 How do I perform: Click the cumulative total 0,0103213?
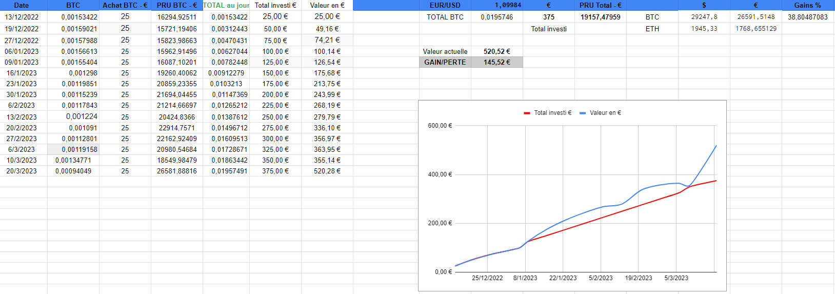click(226, 84)
